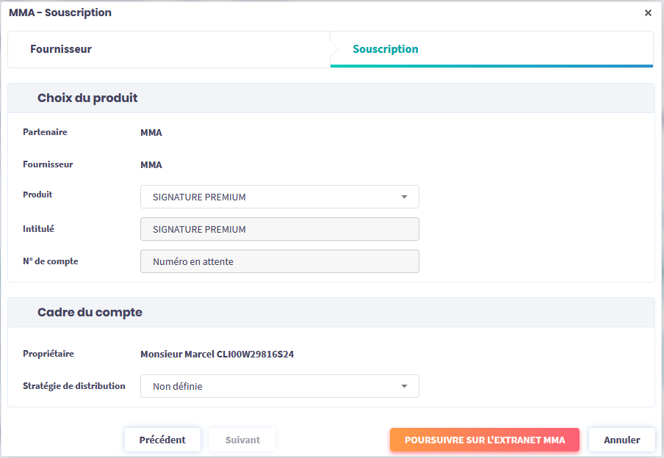
Task: Click the Partenaire label
Action: point(45,132)
